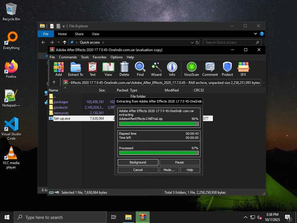The image size is (297, 223).
Task: Expand the File Explorer ribbon chevron
Action: pos(255,34)
